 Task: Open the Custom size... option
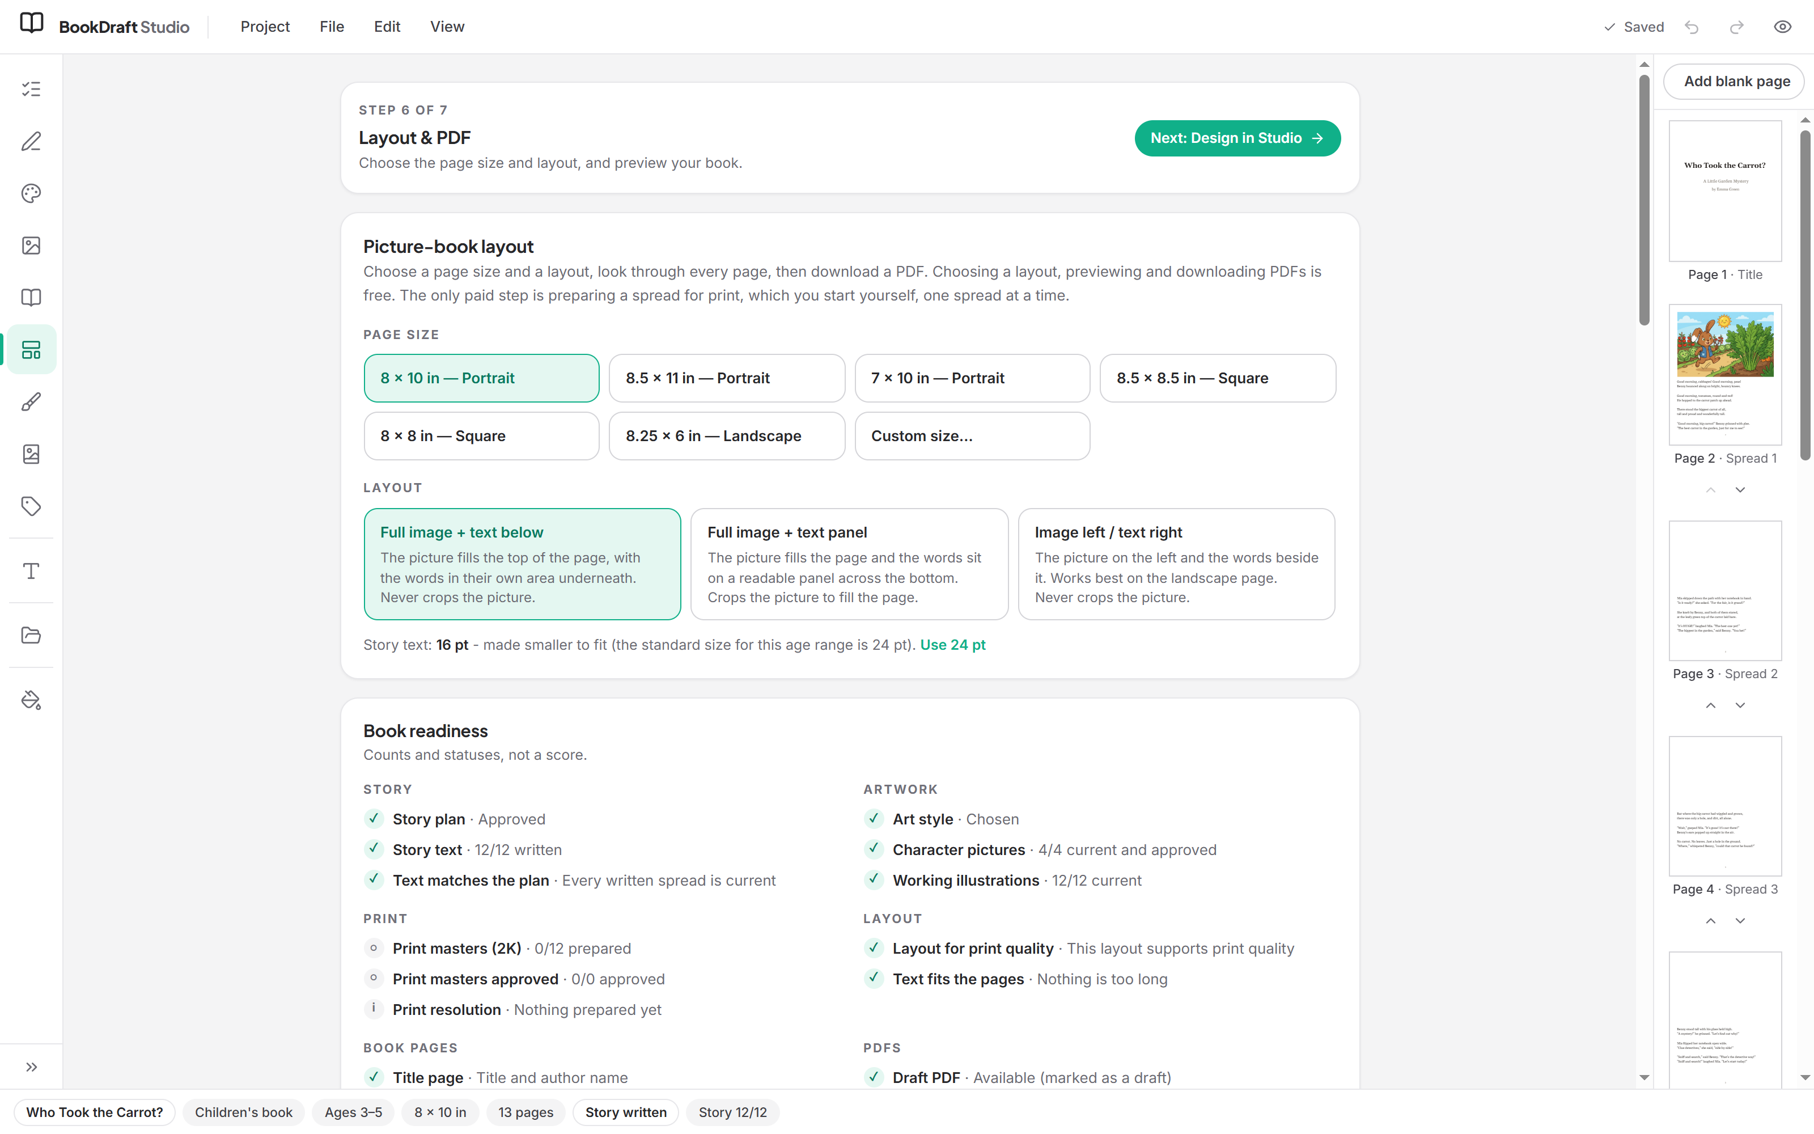click(972, 436)
